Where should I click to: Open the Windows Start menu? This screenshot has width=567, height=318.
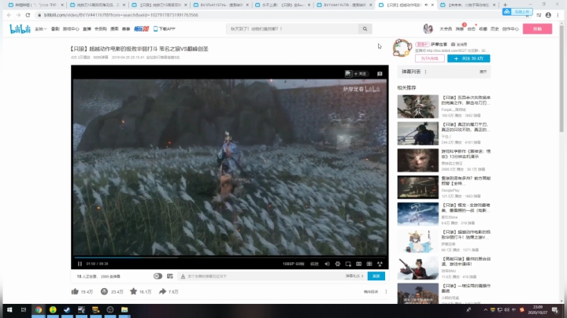point(9,309)
